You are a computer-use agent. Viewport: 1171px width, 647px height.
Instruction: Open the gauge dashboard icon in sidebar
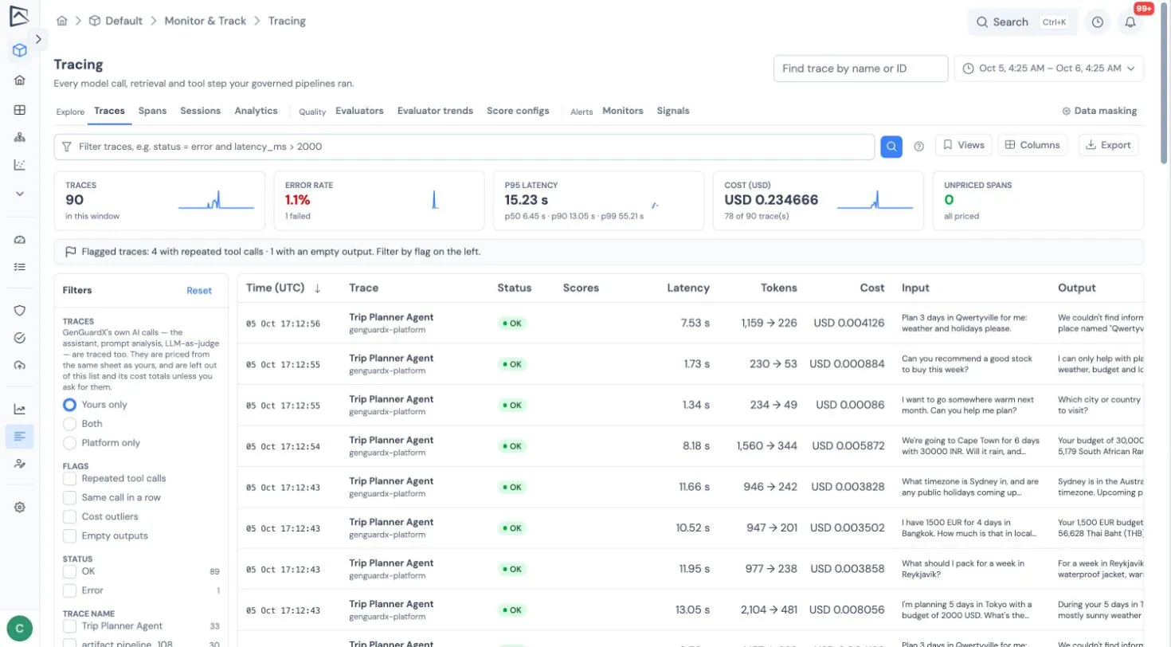pos(20,240)
